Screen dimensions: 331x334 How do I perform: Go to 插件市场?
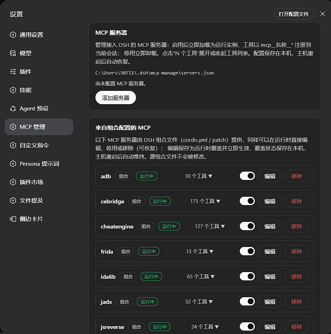(x=39, y=182)
